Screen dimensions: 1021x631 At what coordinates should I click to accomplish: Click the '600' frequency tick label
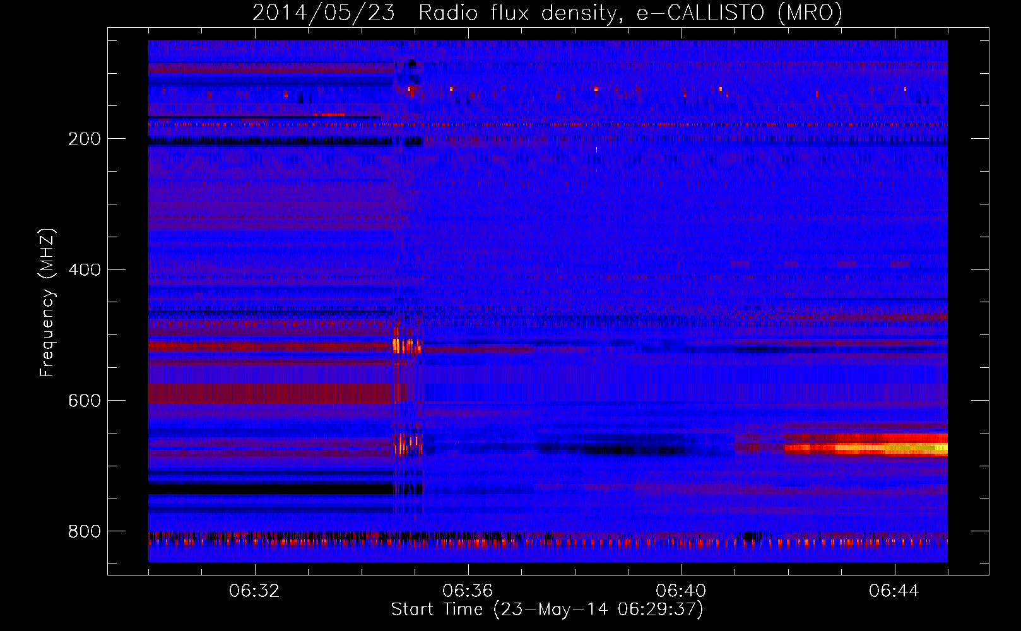(x=85, y=401)
